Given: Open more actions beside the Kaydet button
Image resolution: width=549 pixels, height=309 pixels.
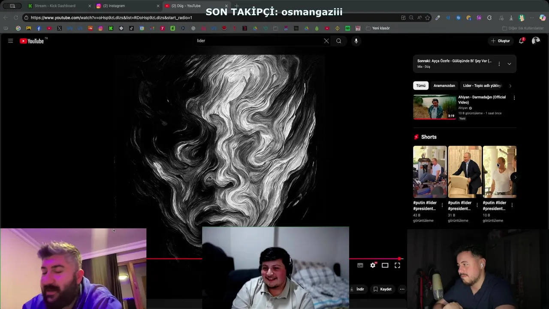Looking at the screenshot, I should 402,289.
